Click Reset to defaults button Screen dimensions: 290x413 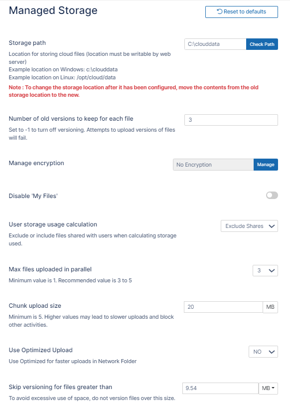click(241, 12)
